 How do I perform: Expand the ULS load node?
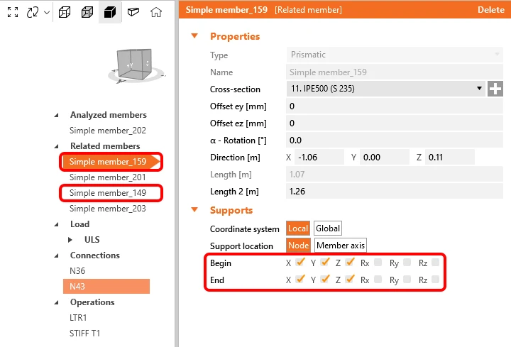tap(70, 240)
